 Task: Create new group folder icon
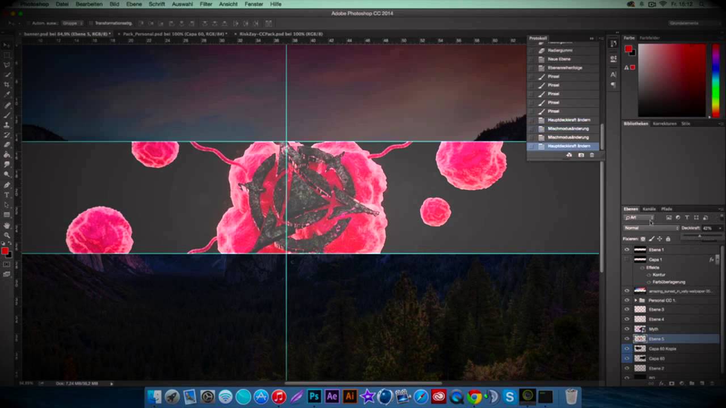tap(691, 384)
